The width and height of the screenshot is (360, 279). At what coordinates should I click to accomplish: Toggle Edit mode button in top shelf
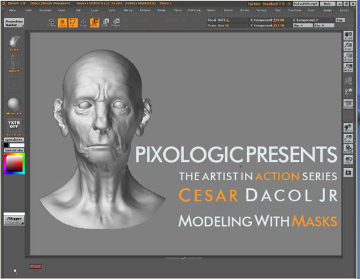pyautogui.click(x=73, y=23)
